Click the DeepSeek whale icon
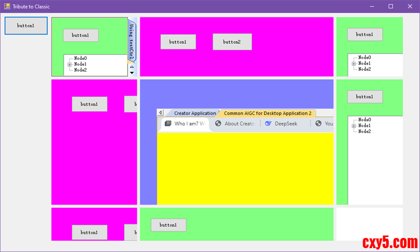Image resolution: width=420 pixels, height=252 pixels. (x=269, y=123)
